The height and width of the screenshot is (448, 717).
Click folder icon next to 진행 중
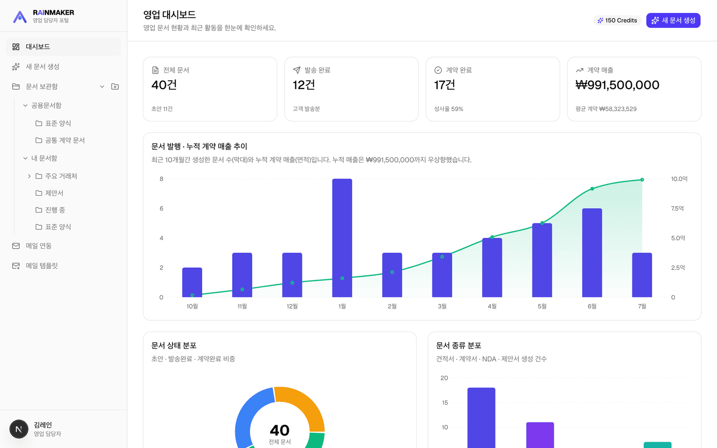click(x=39, y=210)
